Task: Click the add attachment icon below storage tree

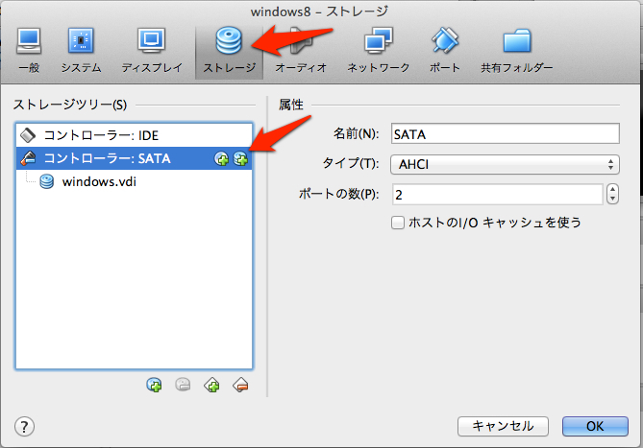Action: [x=154, y=385]
